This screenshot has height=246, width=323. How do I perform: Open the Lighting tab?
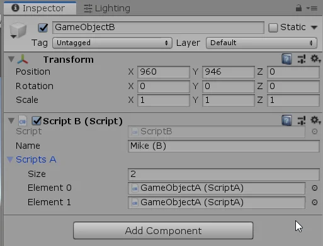tap(107, 8)
